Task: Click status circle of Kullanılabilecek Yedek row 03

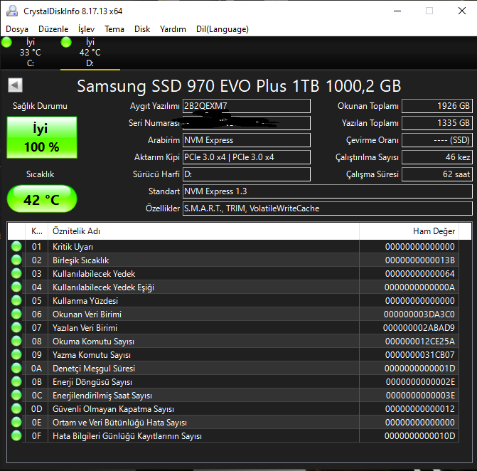Action: (x=16, y=273)
